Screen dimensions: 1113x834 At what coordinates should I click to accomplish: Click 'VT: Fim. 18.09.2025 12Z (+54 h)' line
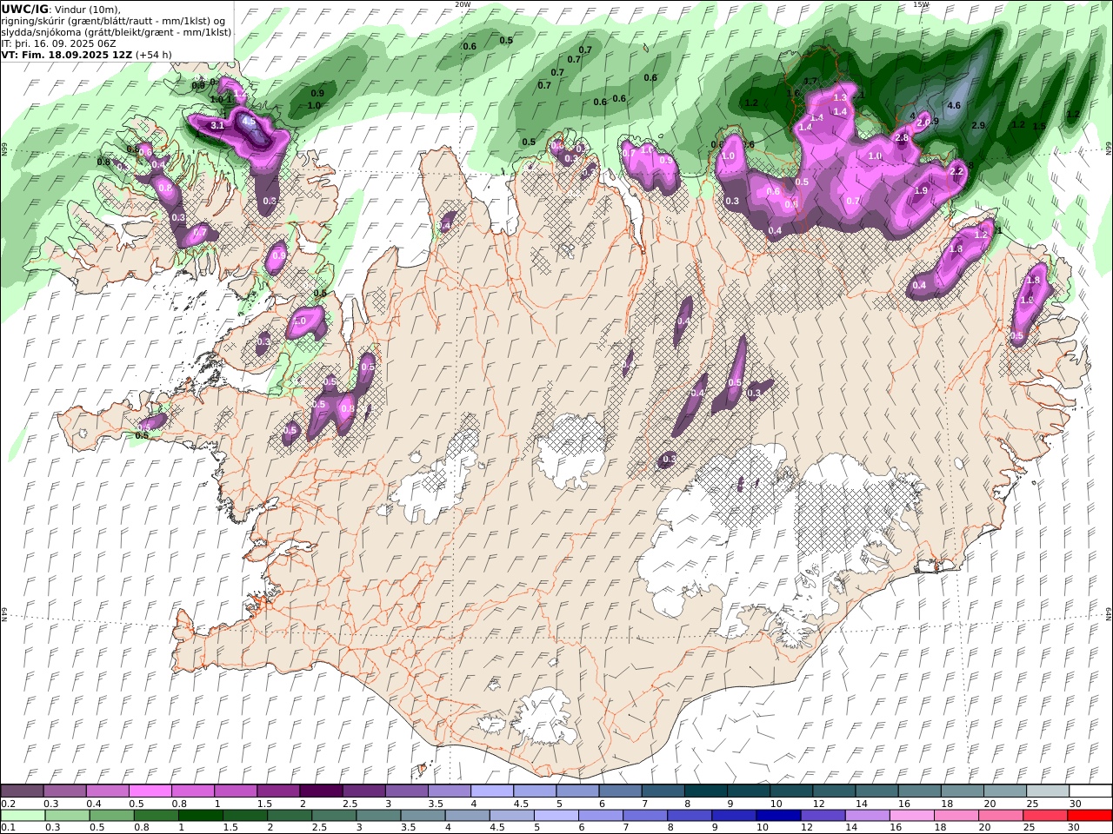point(87,54)
